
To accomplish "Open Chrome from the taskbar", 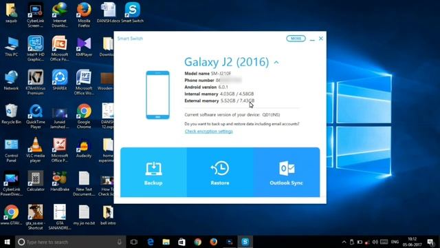I will coord(198,242).
